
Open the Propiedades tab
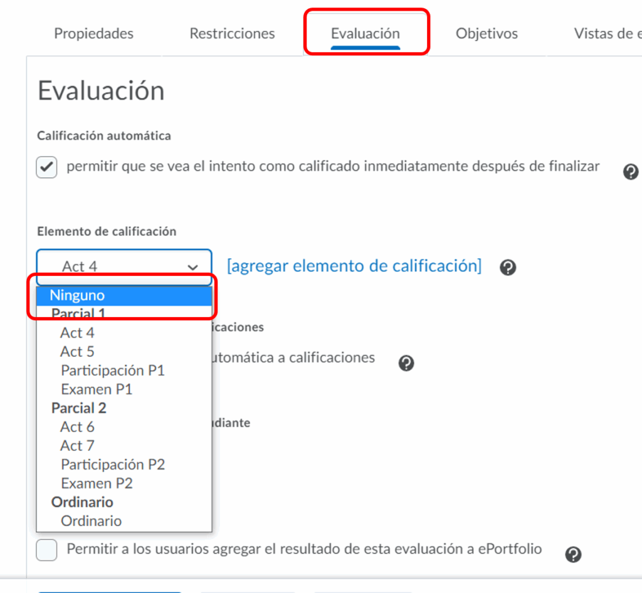point(93,33)
